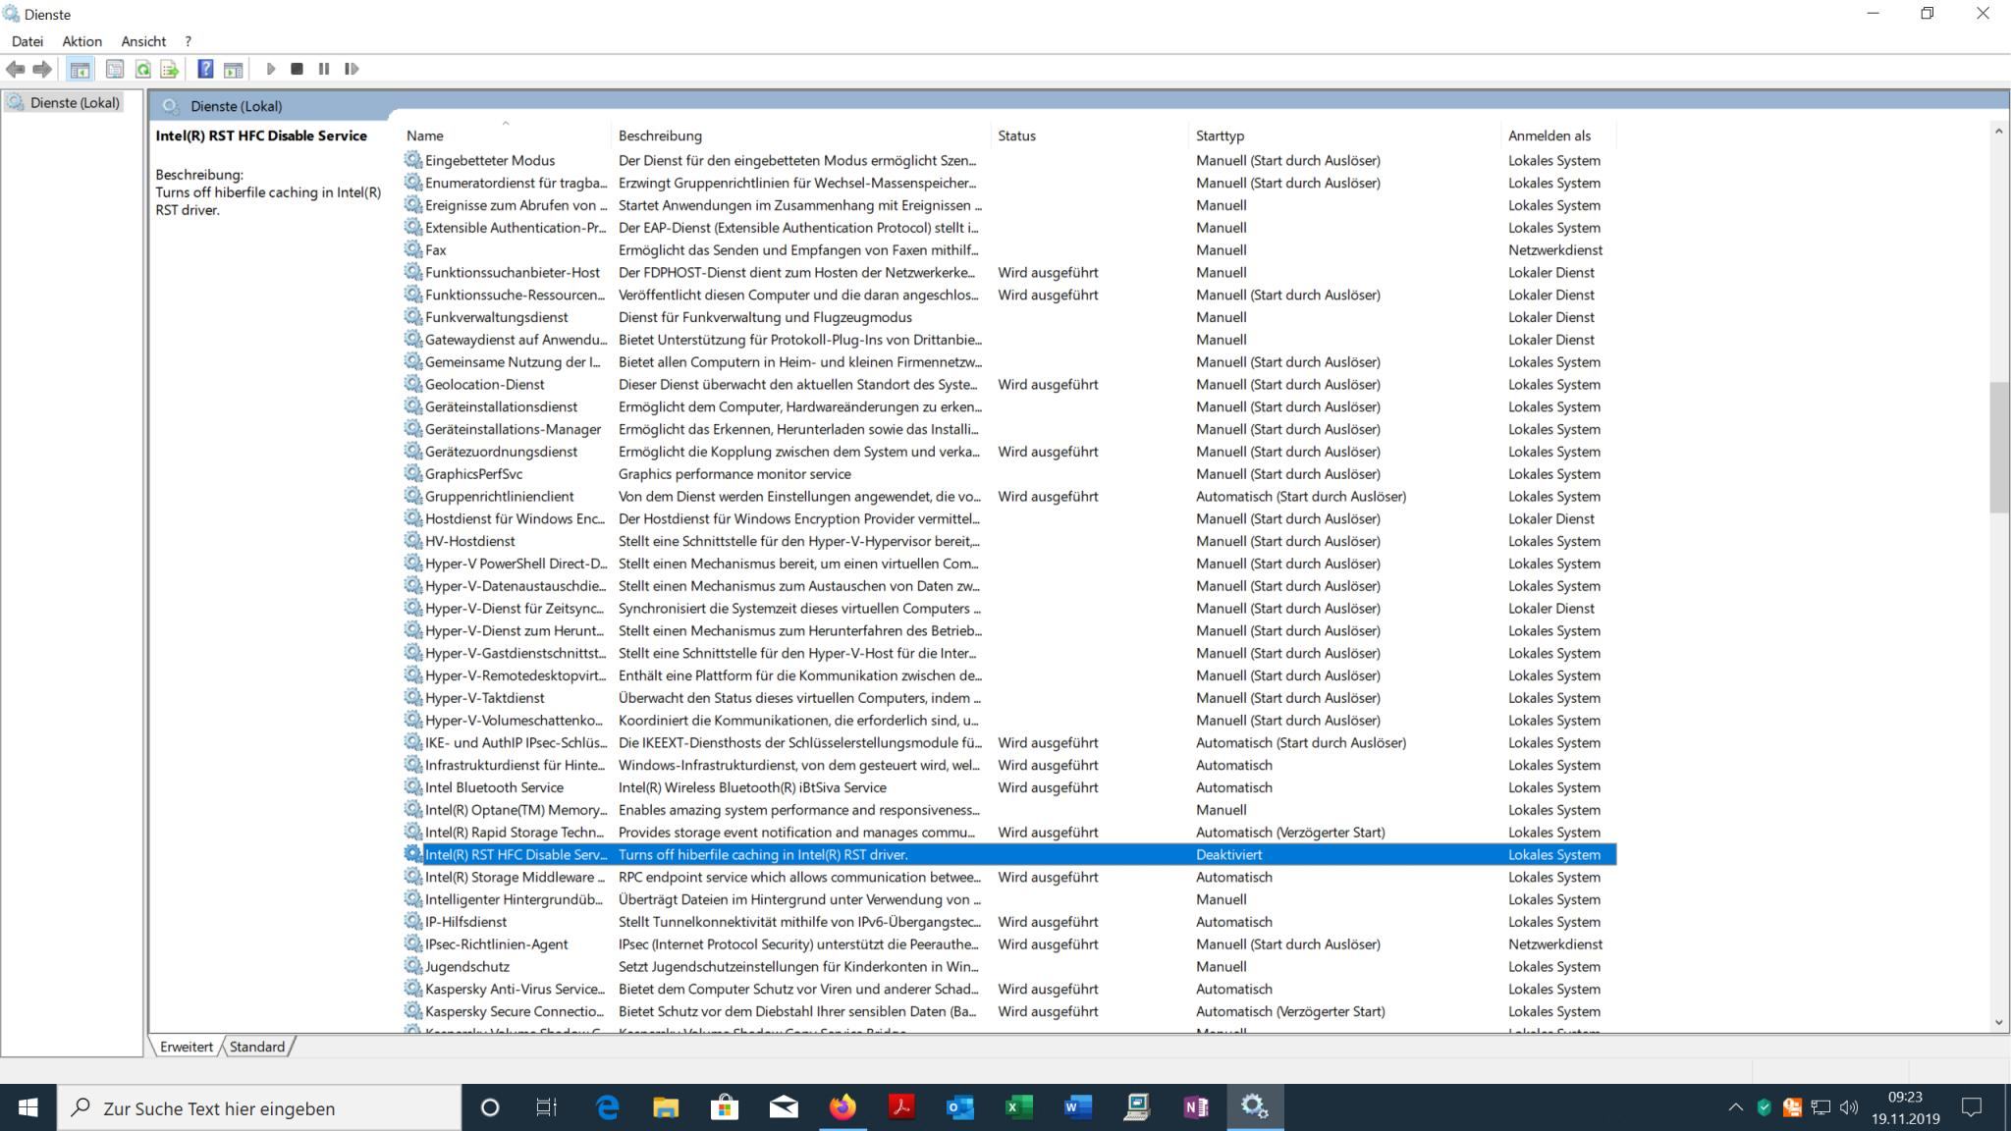
Task: Sort by the Anmelden als column header
Action: tap(1559, 135)
